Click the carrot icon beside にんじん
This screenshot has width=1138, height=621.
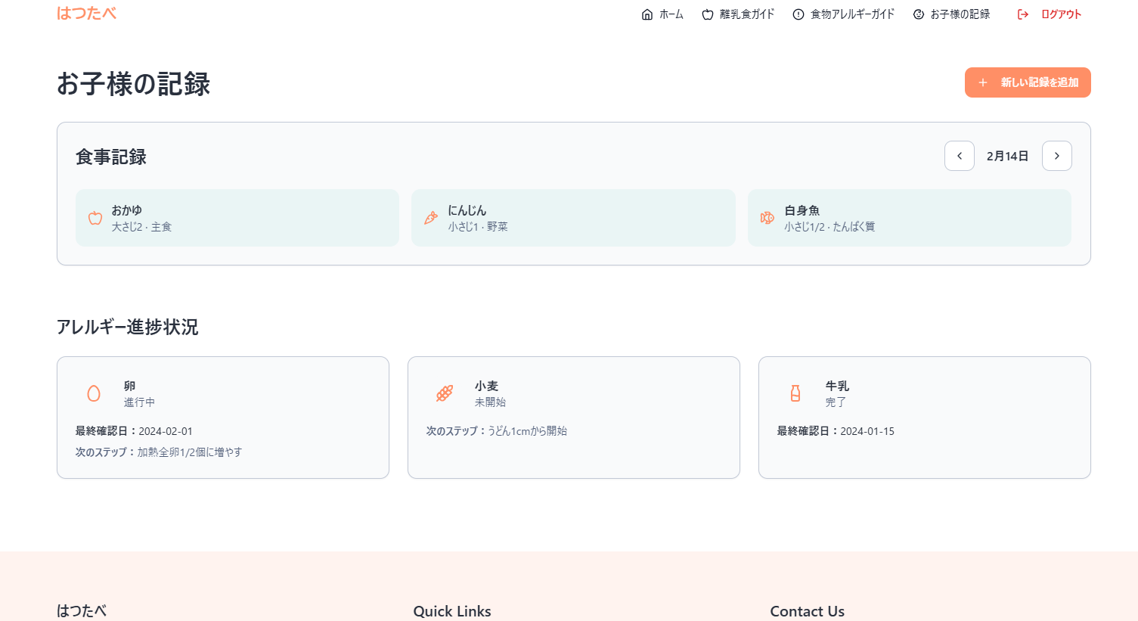point(431,218)
